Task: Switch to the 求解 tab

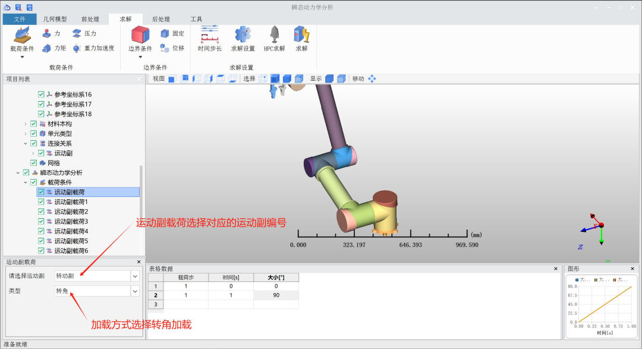Action: 125,19
